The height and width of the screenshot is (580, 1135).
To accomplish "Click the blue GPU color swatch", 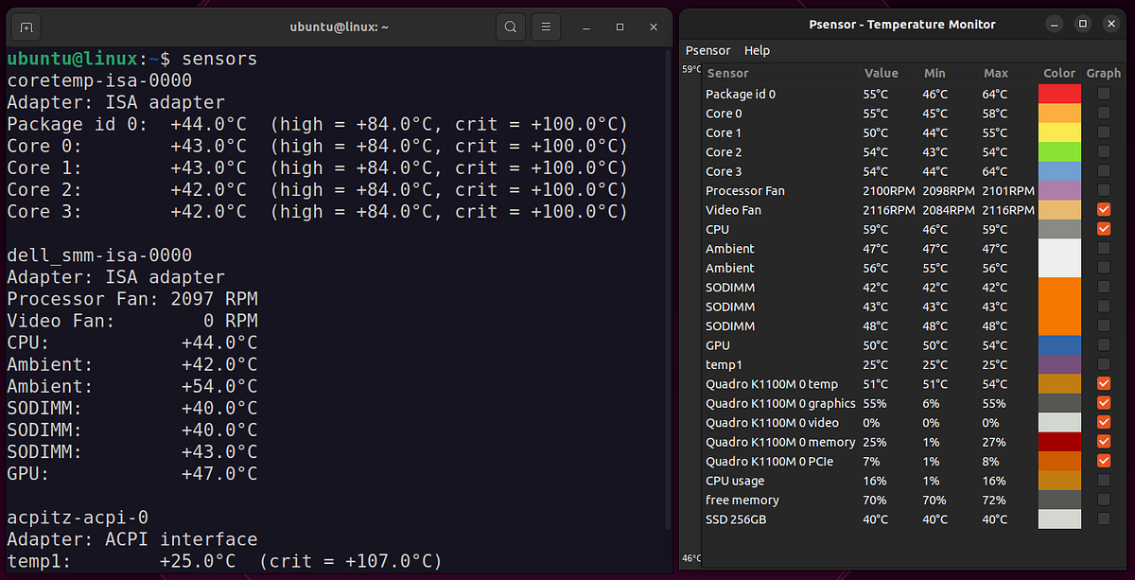I will point(1059,345).
